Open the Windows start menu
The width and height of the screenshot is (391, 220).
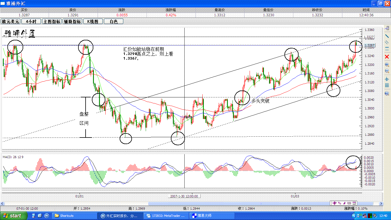point(14,216)
